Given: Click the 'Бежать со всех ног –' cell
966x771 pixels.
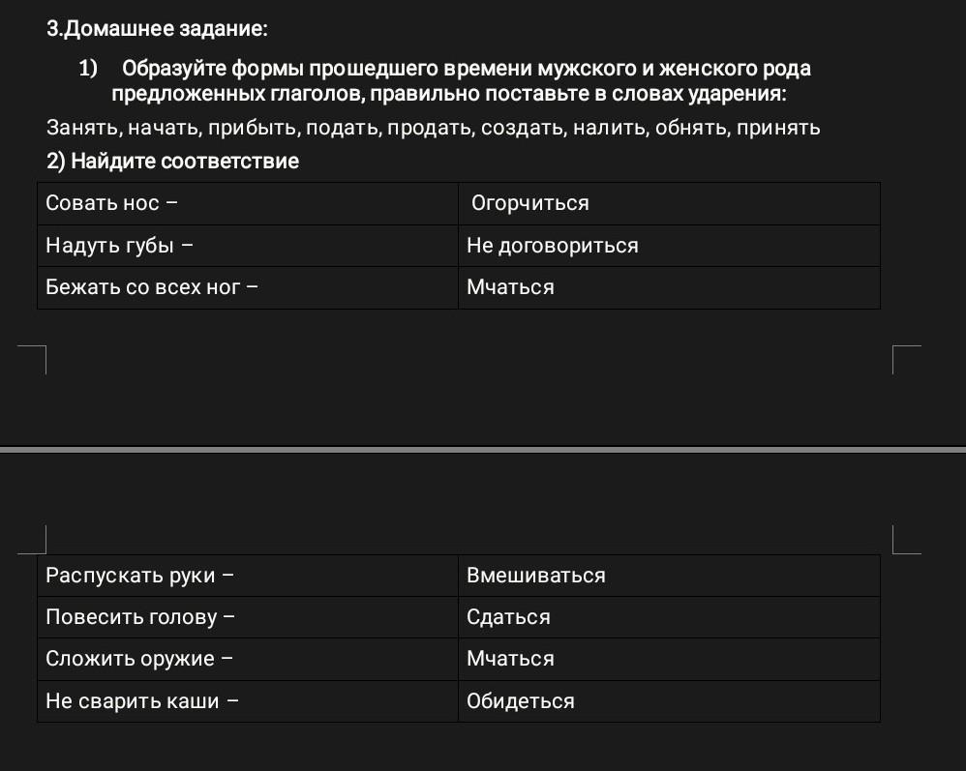Looking at the screenshot, I should [x=248, y=287].
